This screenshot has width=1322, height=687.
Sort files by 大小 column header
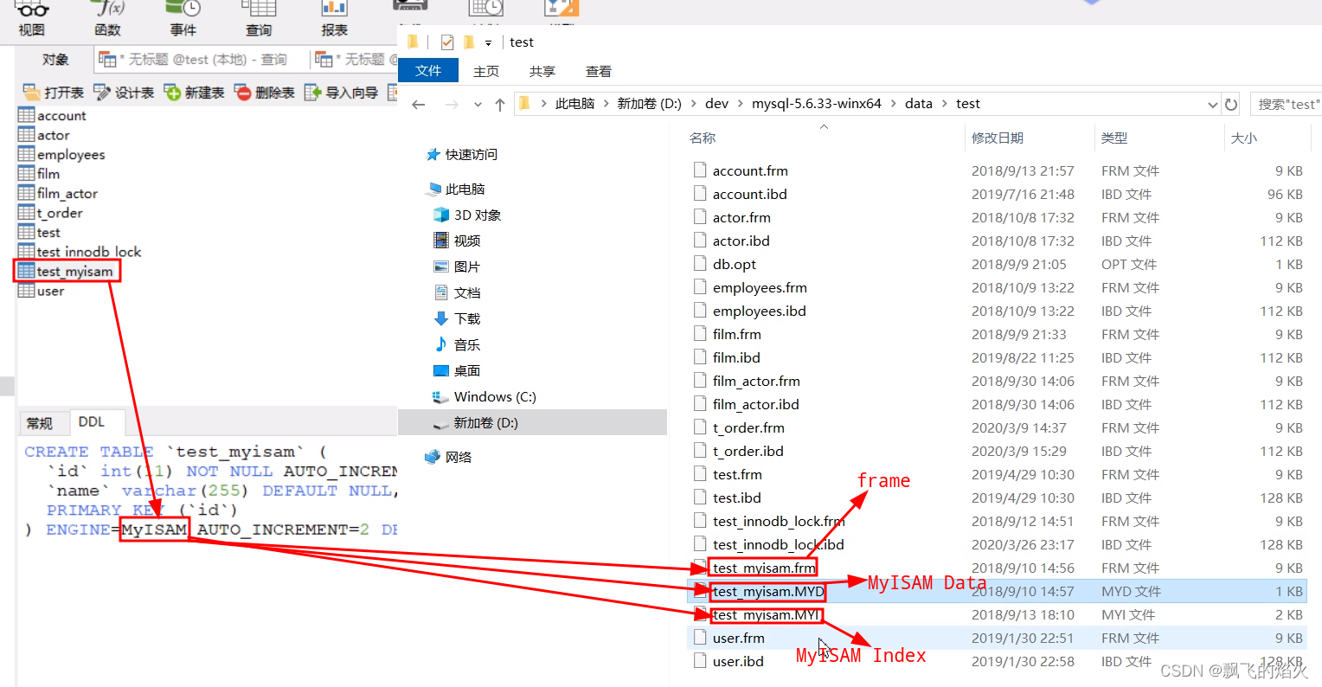1244,138
